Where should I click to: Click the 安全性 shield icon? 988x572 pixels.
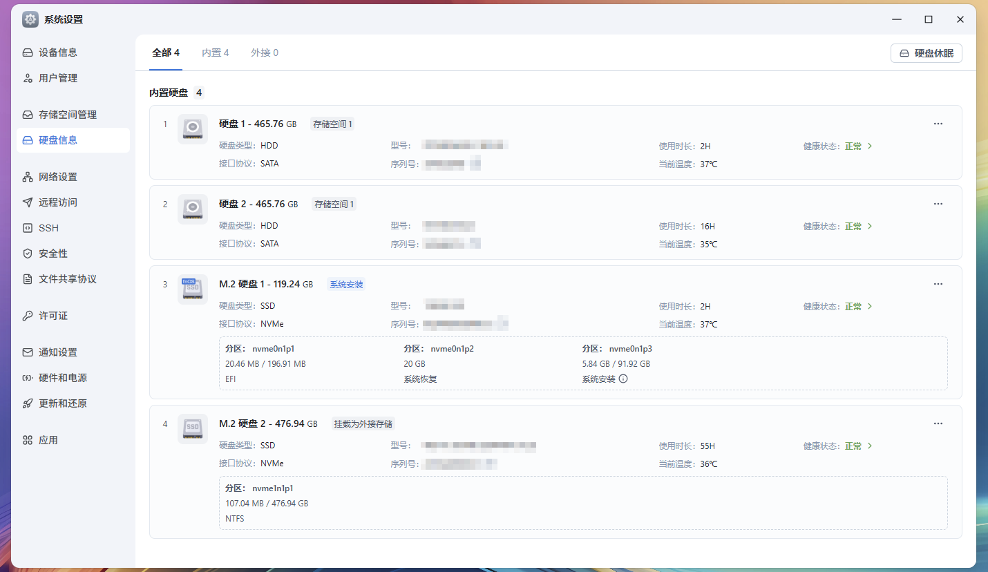tap(28, 254)
